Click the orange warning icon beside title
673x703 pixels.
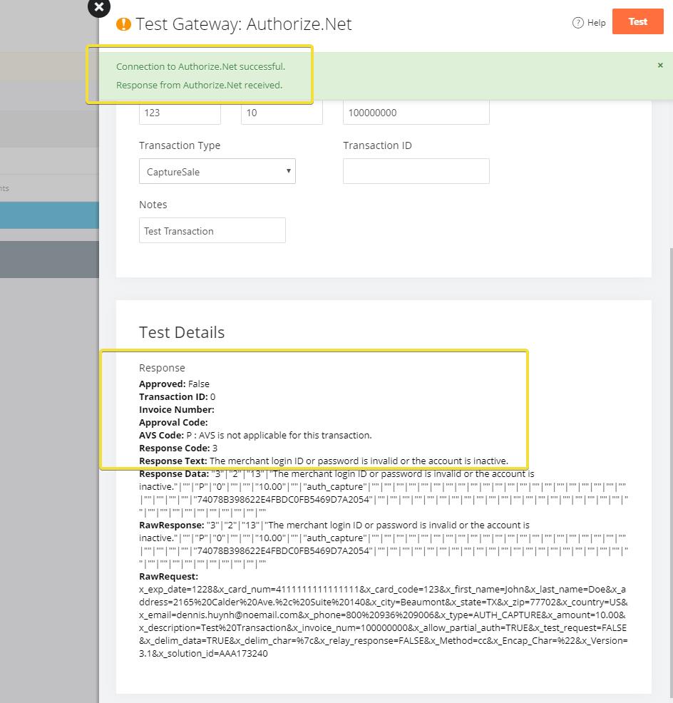(123, 24)
